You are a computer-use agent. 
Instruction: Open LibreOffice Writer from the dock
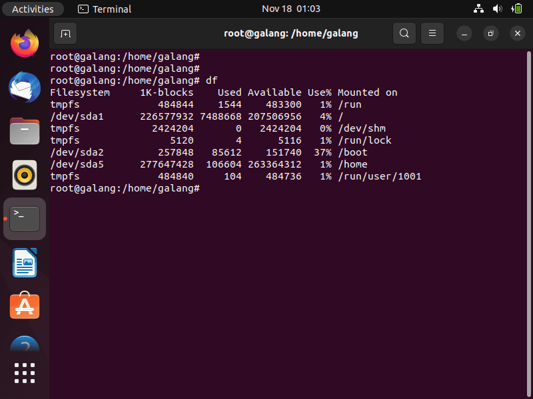[25, 263]
